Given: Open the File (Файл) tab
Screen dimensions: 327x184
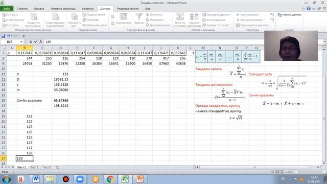Looking at the screenshot, I should click(7, 9).
